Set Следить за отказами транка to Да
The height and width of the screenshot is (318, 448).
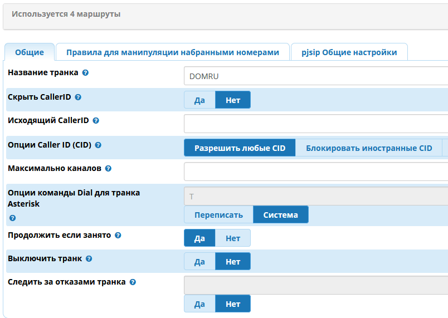point(199,304)
